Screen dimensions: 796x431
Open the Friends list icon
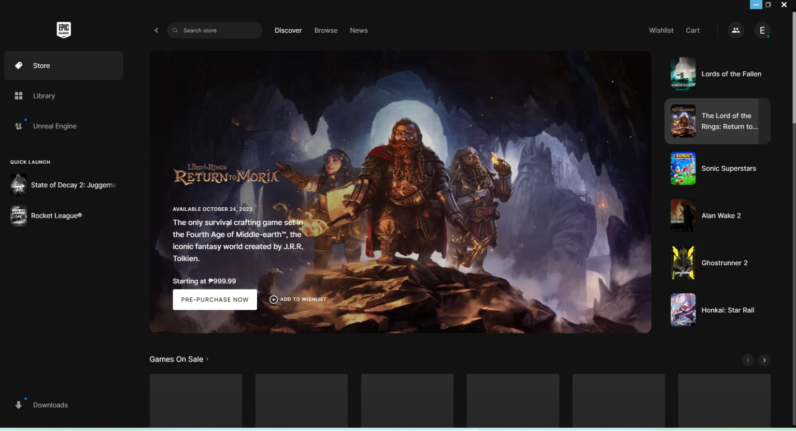[736, 30]
